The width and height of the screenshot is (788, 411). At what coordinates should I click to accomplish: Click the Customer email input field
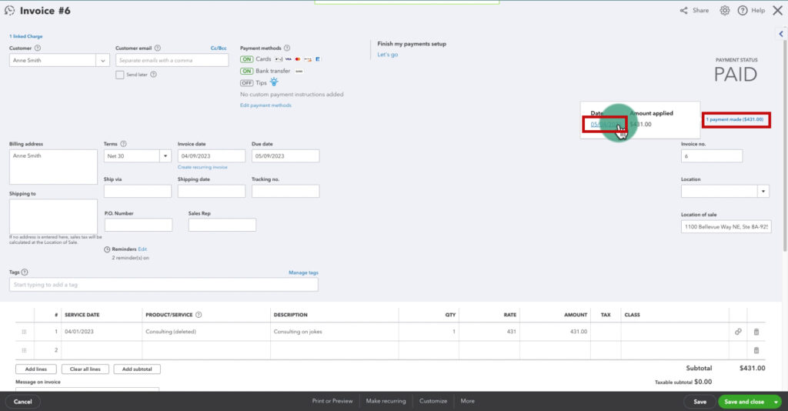pos(172,60)
